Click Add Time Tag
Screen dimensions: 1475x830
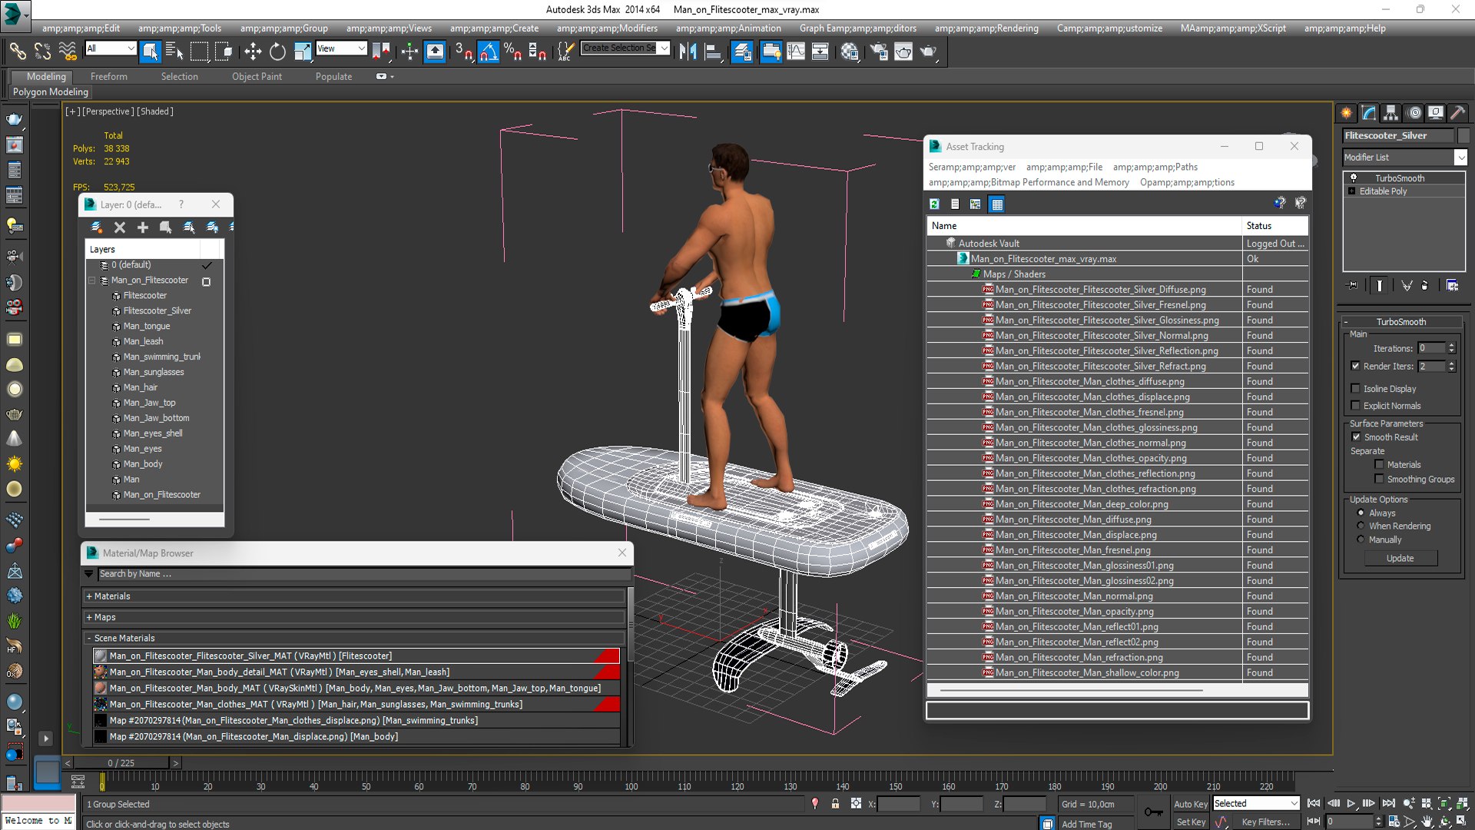tap(1086, 824)
